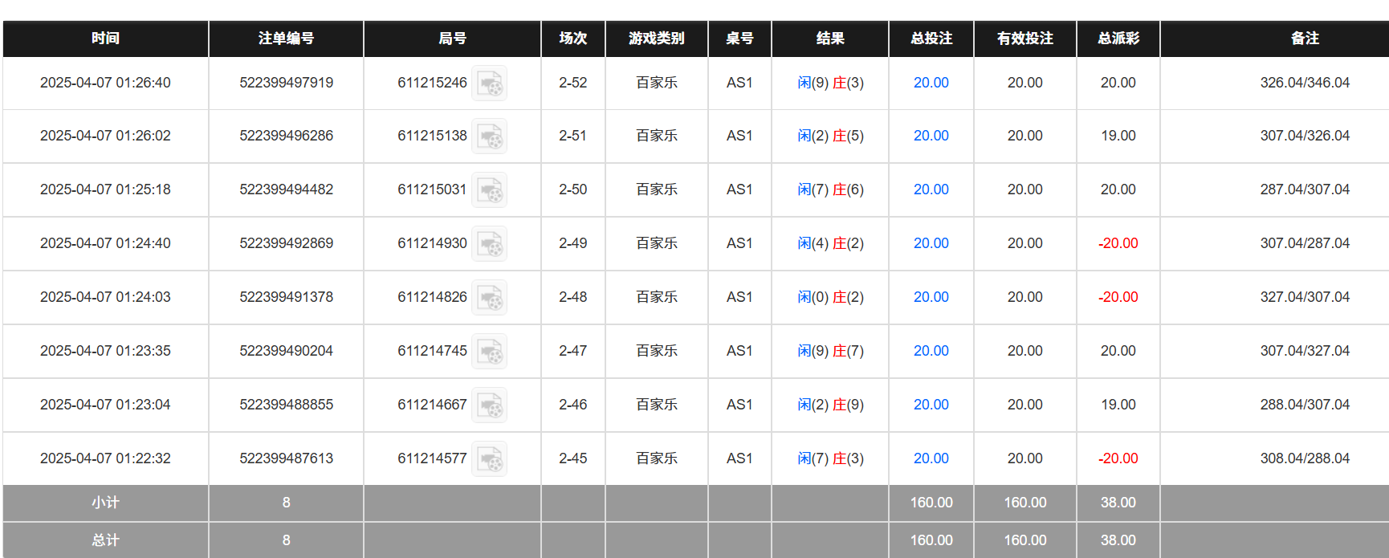The width and height of the screenshot is (1389, 558).
Task: View replay of round 611214826
Action: tap(490, 297)
